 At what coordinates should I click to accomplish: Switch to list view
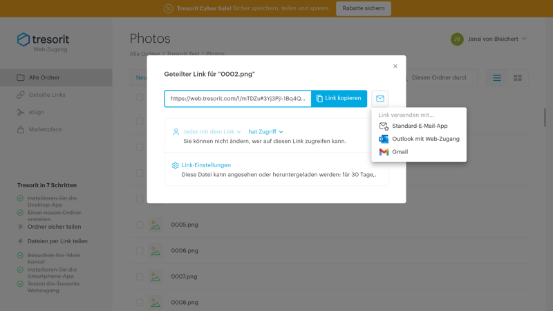497,78
